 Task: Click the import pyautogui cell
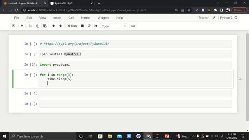coord(135,65)
